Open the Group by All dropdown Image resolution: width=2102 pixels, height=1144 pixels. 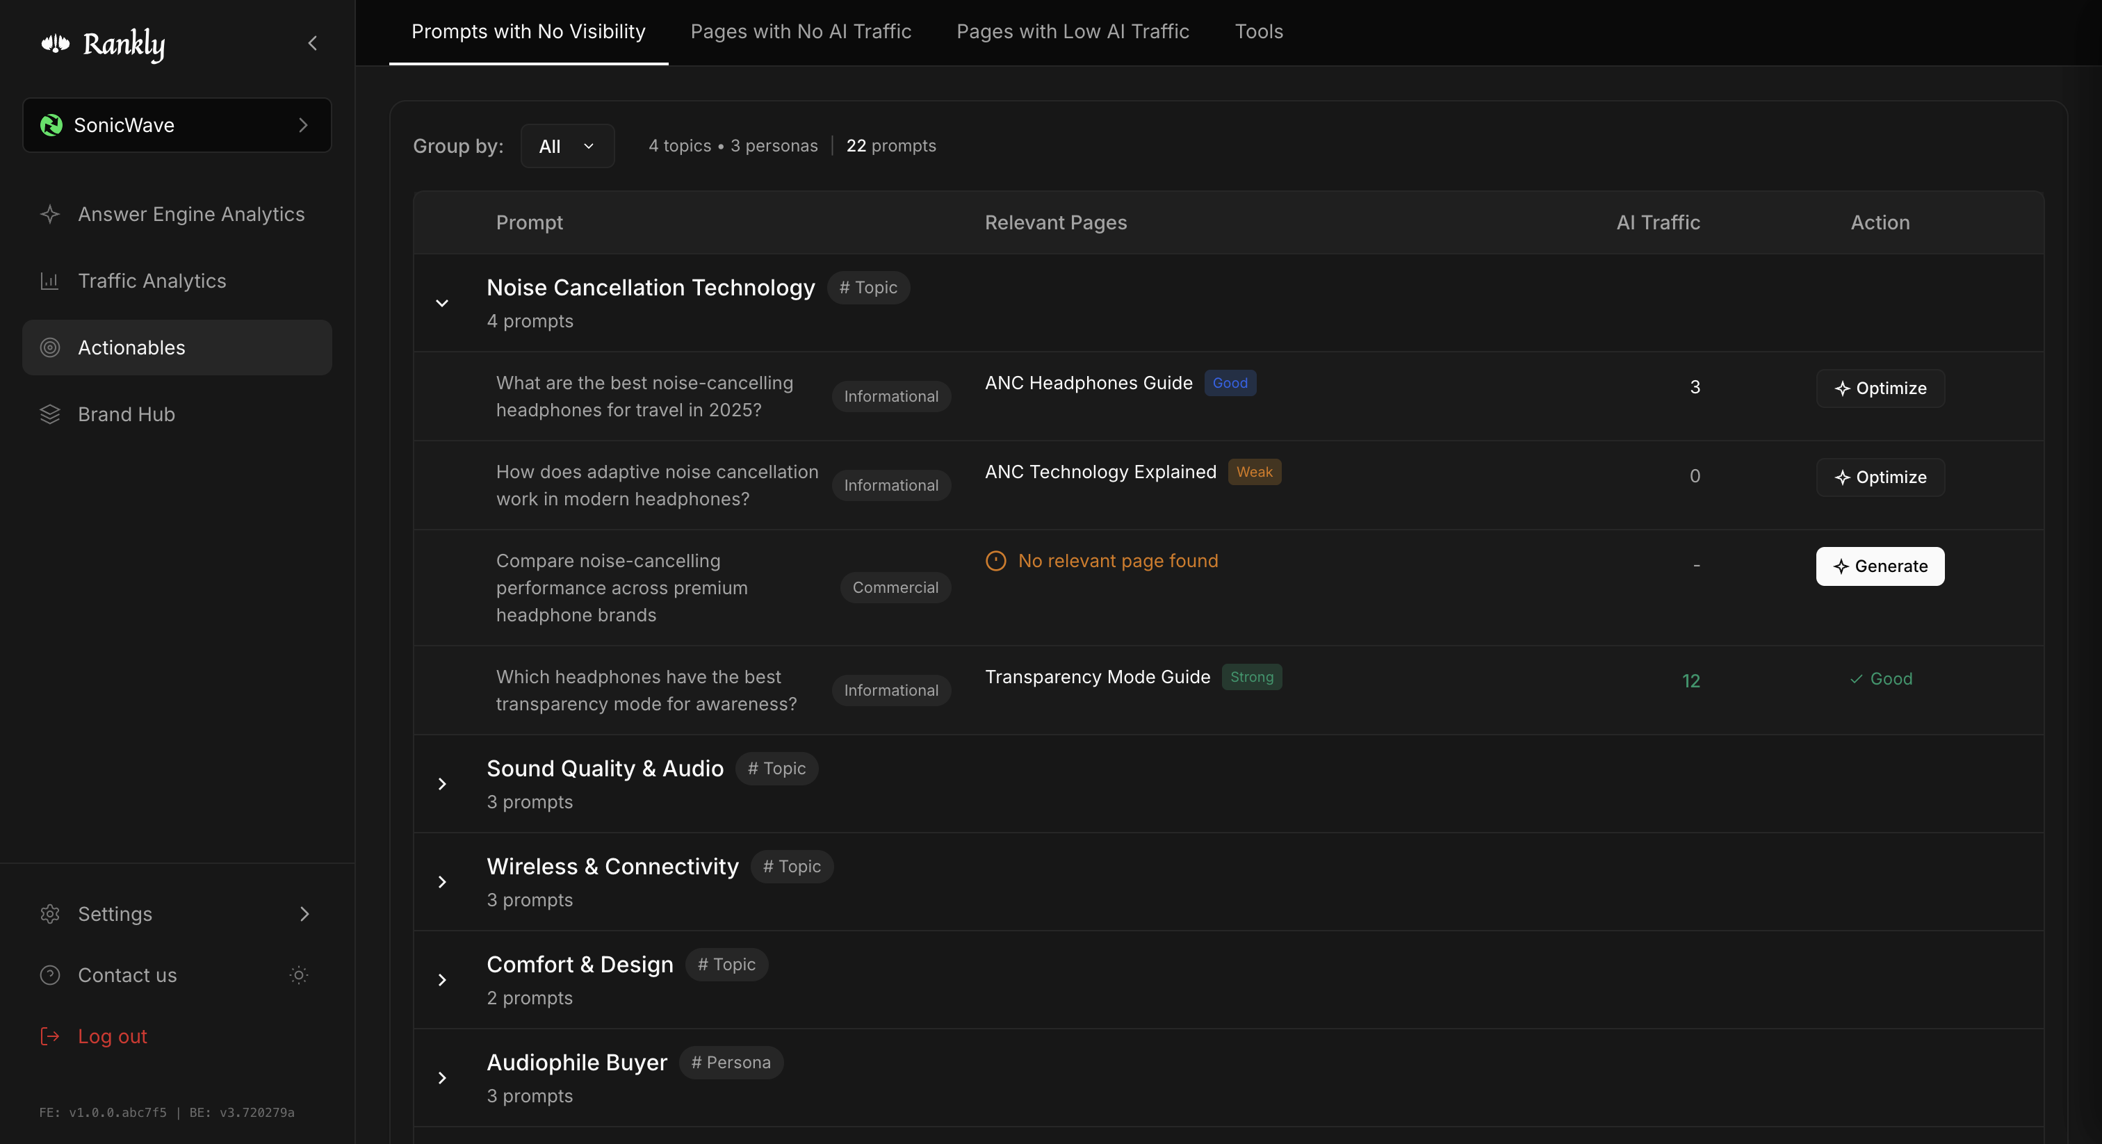click(x=567, y=146)
